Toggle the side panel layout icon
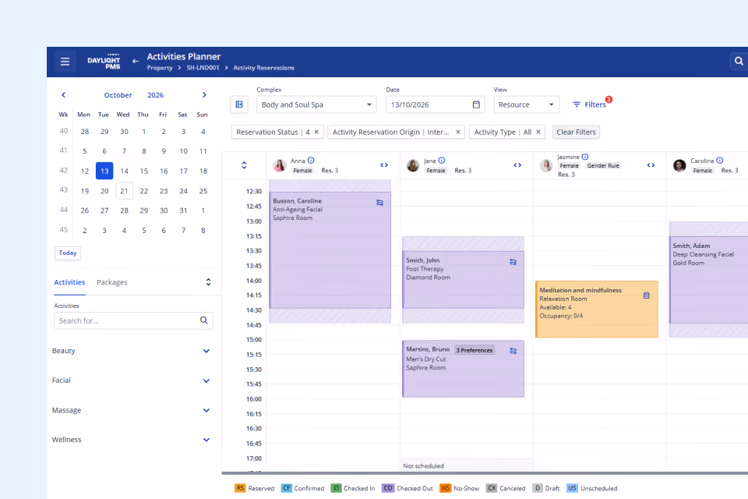The height and width of the screenshot is (499, 748). [x=239, y=104]
